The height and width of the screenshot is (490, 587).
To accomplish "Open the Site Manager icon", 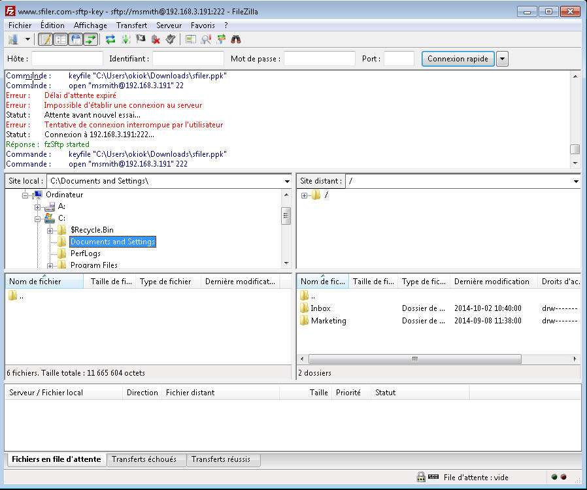I will pyautogui.click(x=14, y=39).
